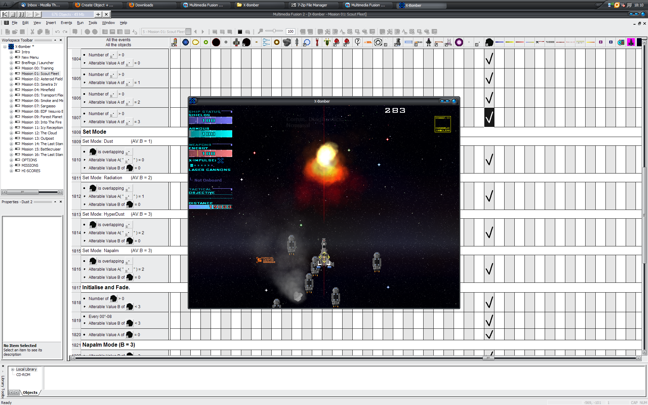Switch to the Objects tab in Library

pyautogui.click(x=30, y=393)
